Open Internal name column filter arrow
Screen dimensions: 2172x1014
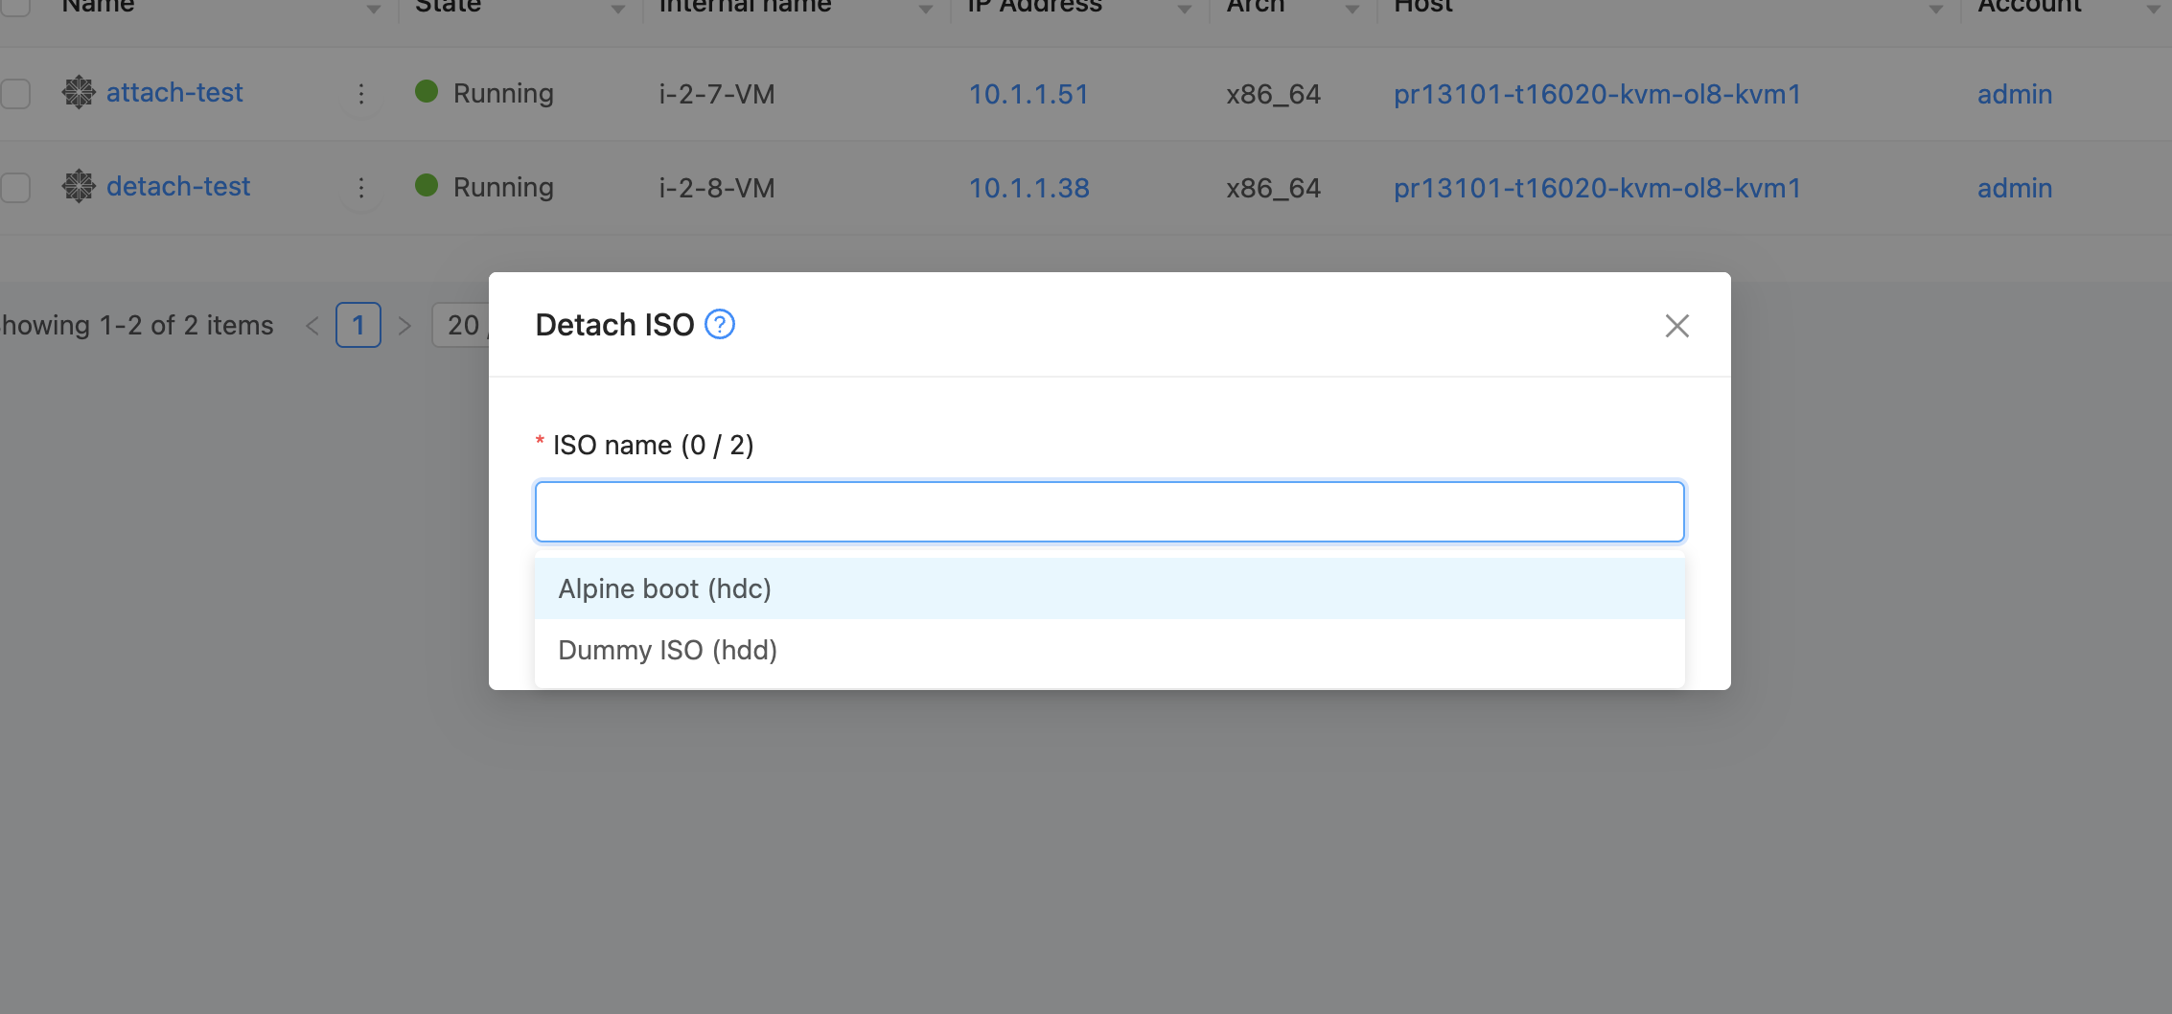[x=926, y=9]
